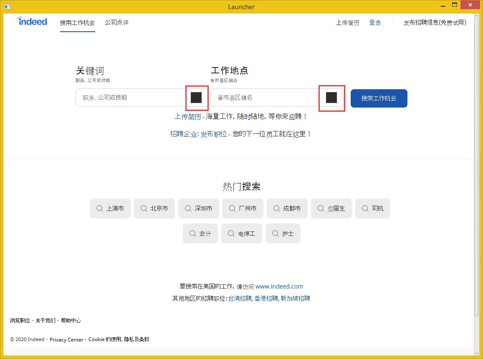
Task: Open 发布招聘信息(免费试用) link
Action: (435, 23)
